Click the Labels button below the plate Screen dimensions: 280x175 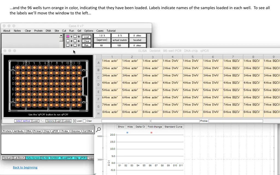tap(67, 121)
